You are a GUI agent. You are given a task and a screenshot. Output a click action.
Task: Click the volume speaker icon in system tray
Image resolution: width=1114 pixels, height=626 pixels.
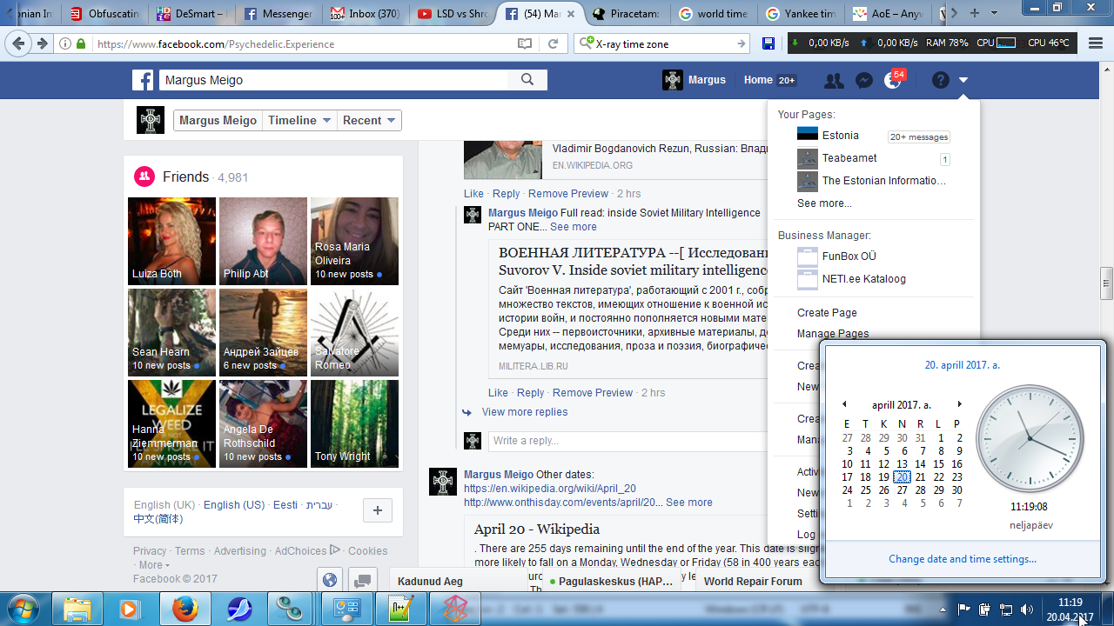(1027, 609)
